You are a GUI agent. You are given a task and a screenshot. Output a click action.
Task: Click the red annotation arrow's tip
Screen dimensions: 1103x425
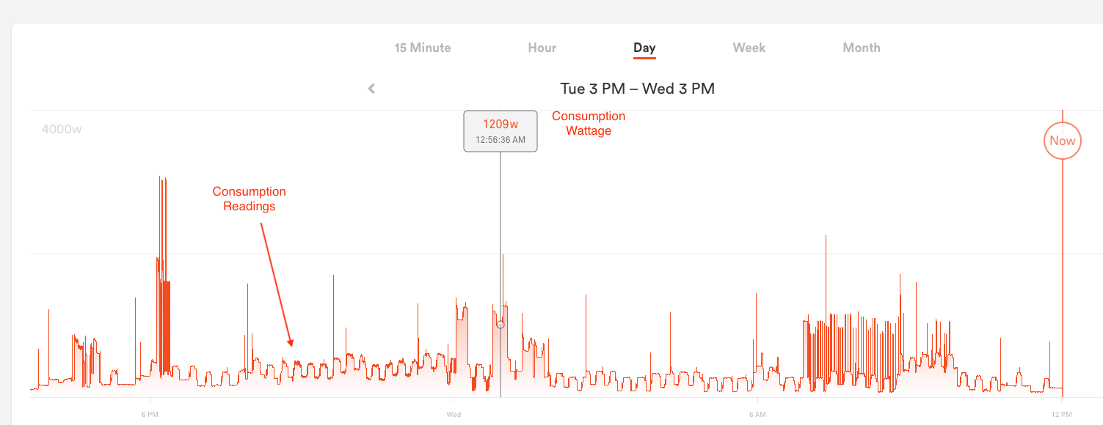[x=291, y=344]
